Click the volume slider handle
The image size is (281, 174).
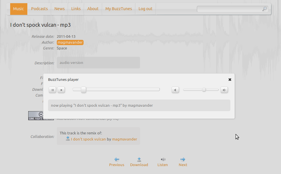coord(204,90)
